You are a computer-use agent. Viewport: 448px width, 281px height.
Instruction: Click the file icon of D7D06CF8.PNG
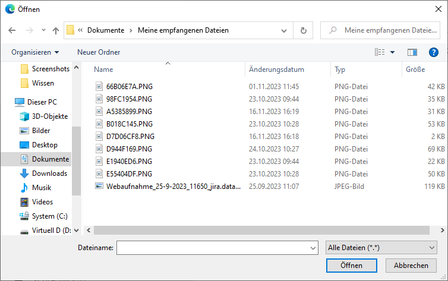point(99,136)
